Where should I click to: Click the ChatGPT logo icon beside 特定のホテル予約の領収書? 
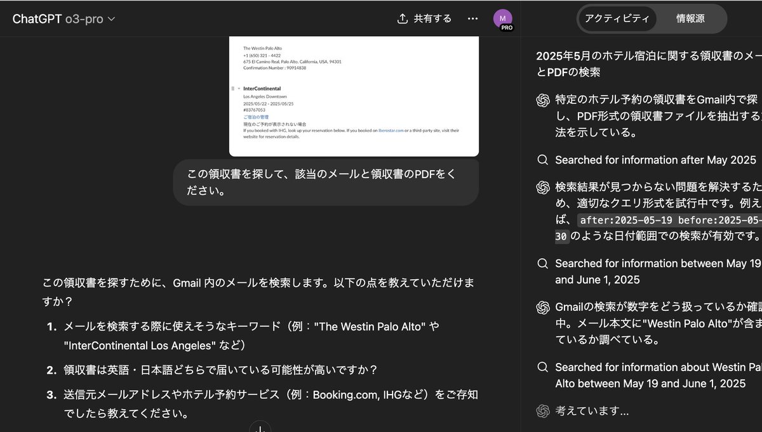pyautogui.click(x=542, y=100)
